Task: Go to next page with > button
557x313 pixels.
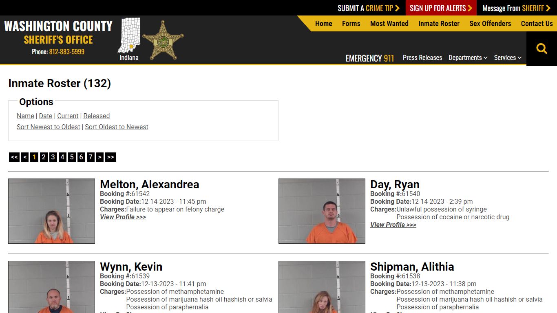Action: coord(100,157)
